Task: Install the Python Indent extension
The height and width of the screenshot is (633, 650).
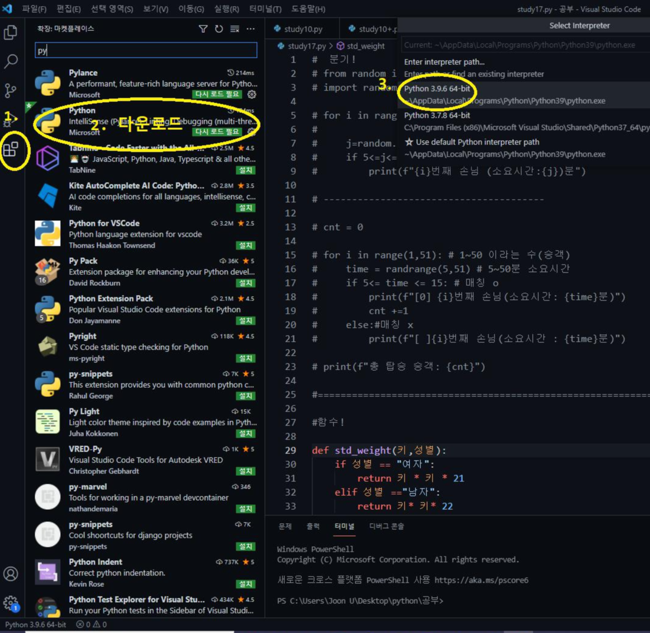Action: [x=246, y=584]
